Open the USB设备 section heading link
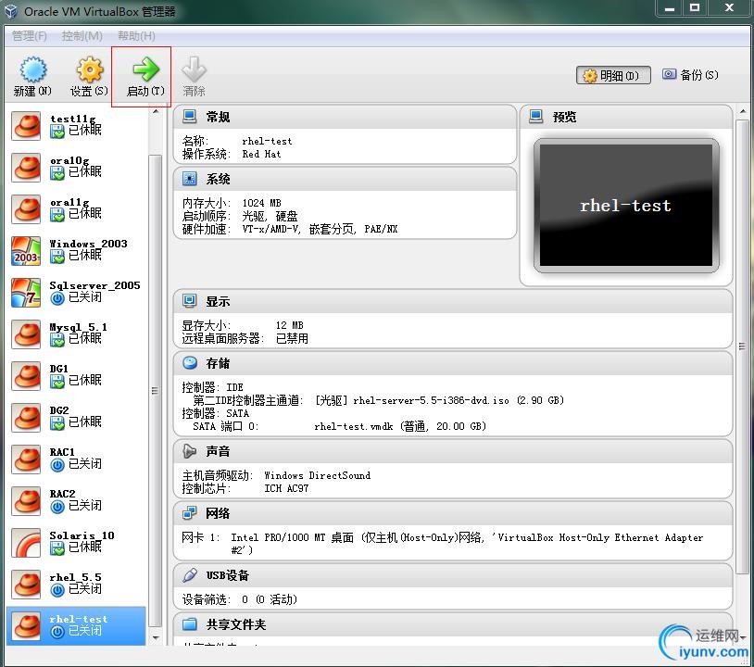Screen dimensions: 754x667 tap(228, 575)
